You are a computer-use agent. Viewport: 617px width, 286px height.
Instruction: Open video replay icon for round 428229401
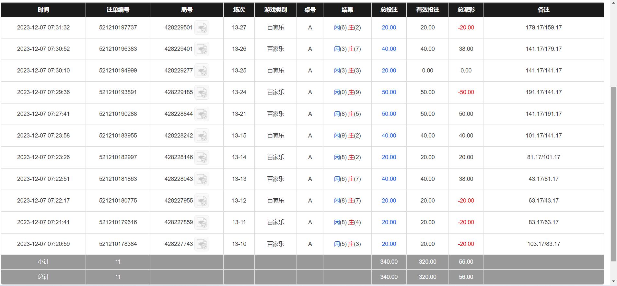[x=202, y=49]
